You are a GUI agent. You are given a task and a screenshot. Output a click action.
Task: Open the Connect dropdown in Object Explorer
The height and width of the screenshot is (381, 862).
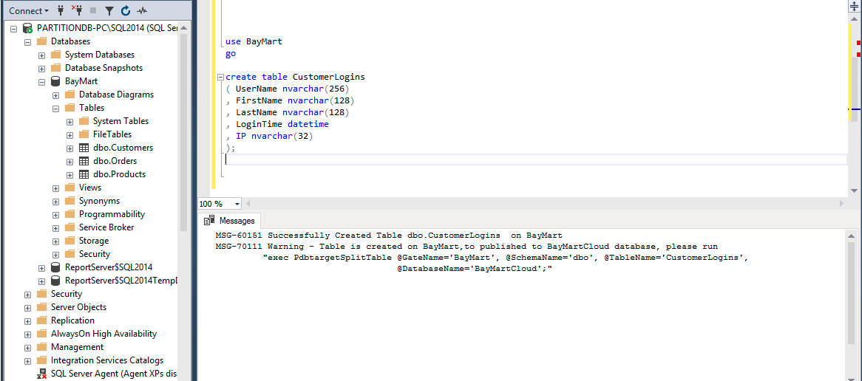29,10
